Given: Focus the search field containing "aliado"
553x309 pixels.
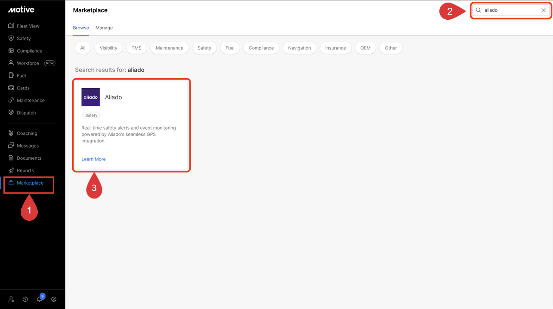Looking at the screenshot, I should [x=511, y=10].
